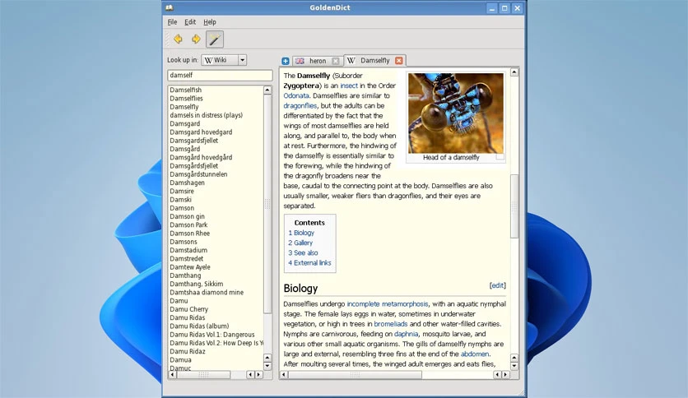This screenshot has height=398, width=688.
Task: Open the Look up in Wiki dropdown
Action: click(x=224, y=60)
